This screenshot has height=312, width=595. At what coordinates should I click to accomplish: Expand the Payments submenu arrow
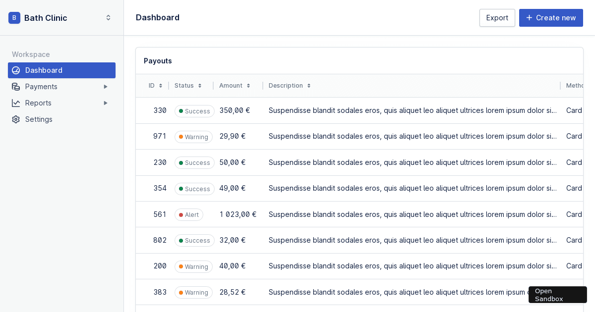click(x=105, y=87)
